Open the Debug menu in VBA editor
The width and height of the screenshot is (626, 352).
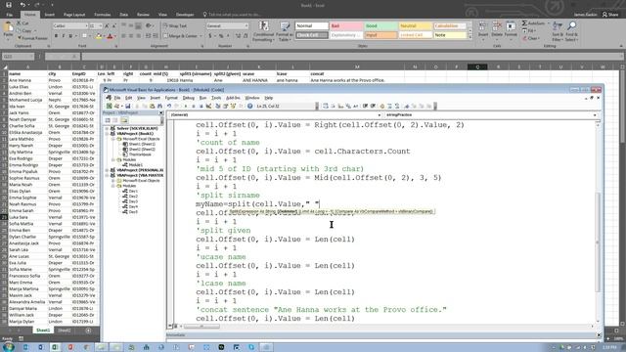[x=188, y=98]
